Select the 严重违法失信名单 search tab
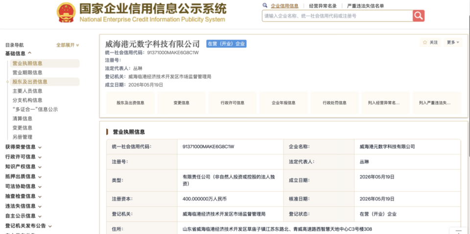This screenshot has width=470, height=234. point(365,6)
